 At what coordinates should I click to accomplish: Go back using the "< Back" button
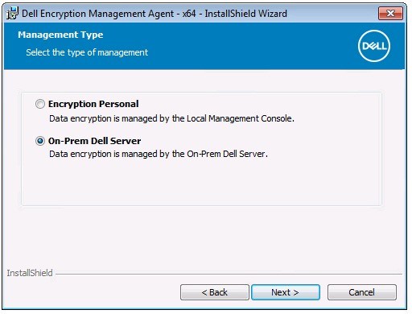[x=215, y=292]
